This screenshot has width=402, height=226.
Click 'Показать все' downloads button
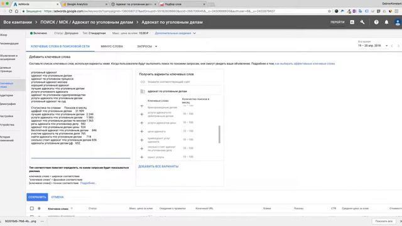(384, 221)
